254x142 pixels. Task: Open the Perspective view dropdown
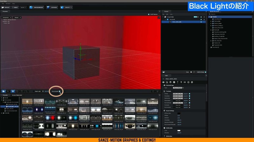[7, 17]
